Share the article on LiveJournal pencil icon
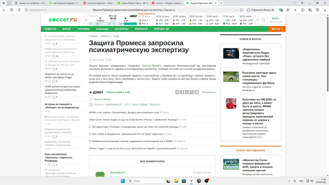The image size is (329, 185). (192, 92)
